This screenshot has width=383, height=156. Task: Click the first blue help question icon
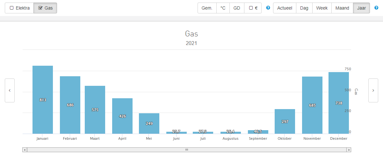tap(268, 8)
